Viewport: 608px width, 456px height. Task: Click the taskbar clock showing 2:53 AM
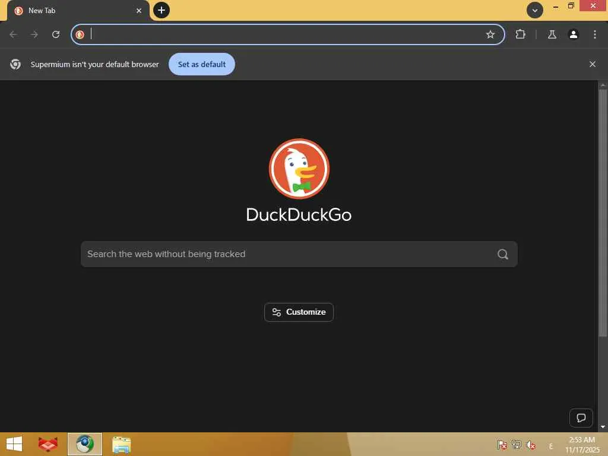[x=582, y=444]
